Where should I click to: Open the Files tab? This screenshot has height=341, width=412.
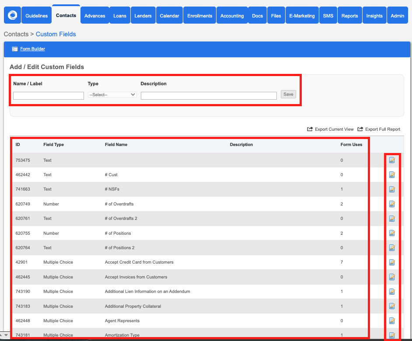[276, 16]
